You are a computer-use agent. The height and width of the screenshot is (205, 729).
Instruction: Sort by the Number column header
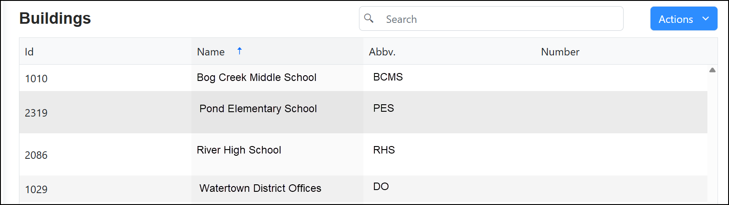click(x=560, y=52)
